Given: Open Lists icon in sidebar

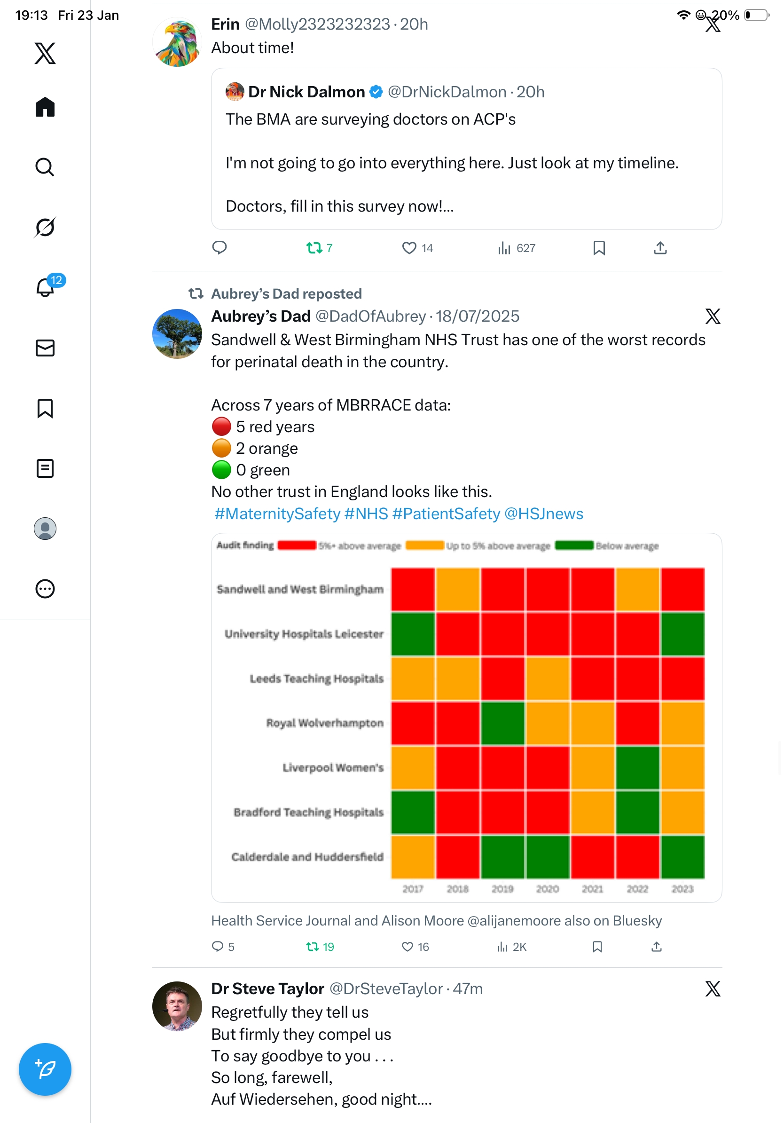Looking at the screenshot, I should pyautogui.click(x=45, y=468).
